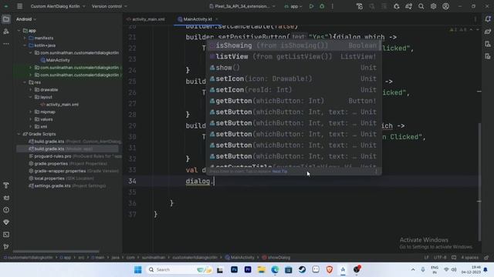Expand the drawable folder
This screenshot has height=277, width=494.
[x=31, y=90]
